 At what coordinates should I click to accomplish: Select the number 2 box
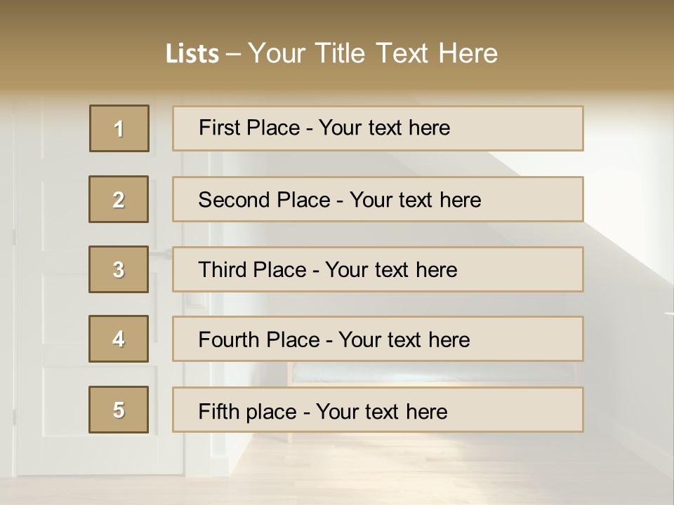(x=119, y=199)
